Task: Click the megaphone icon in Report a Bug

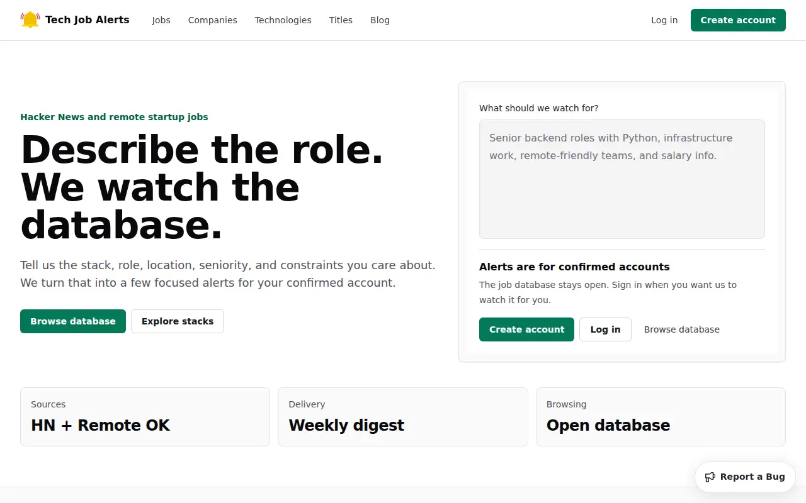Action: pyautogui.click(x=710, y=477)
